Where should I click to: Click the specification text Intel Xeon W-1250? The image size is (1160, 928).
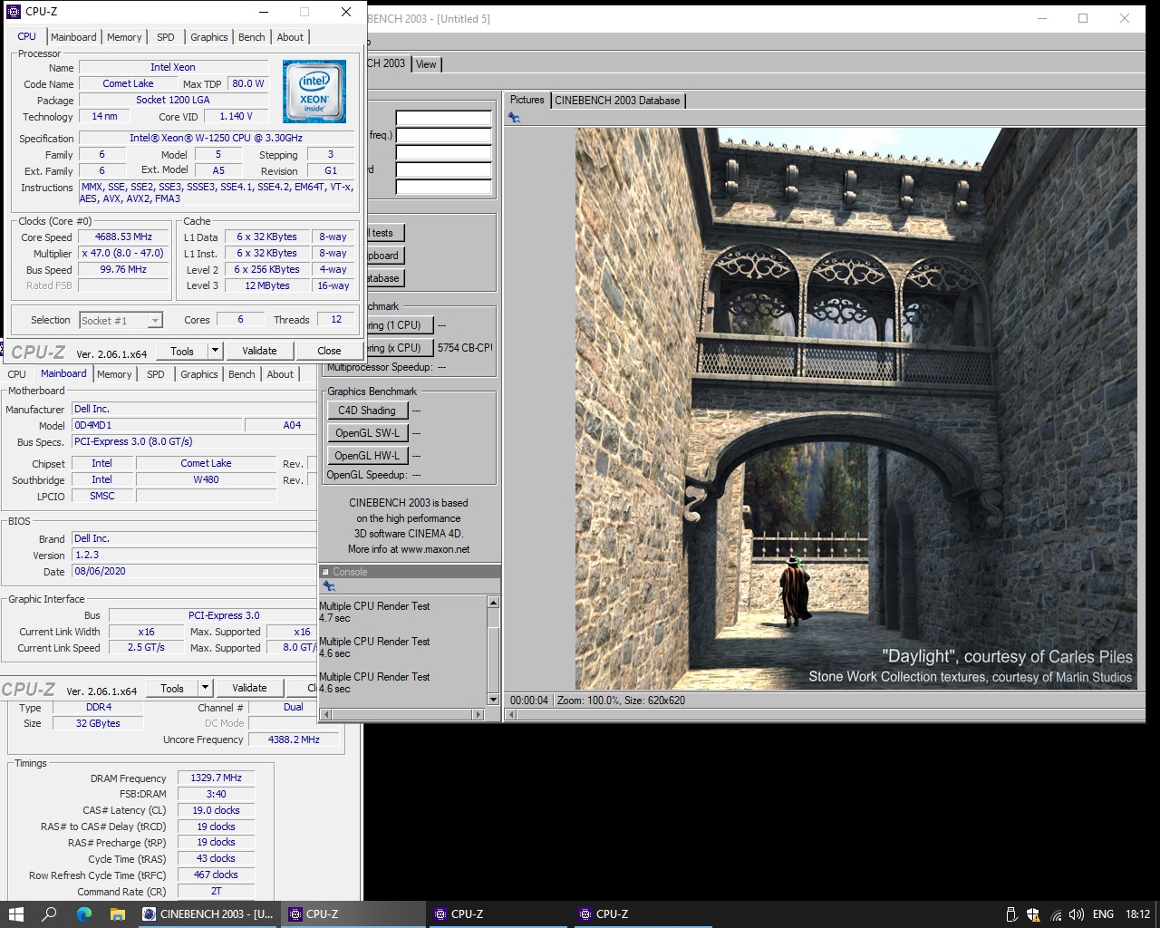216,138
